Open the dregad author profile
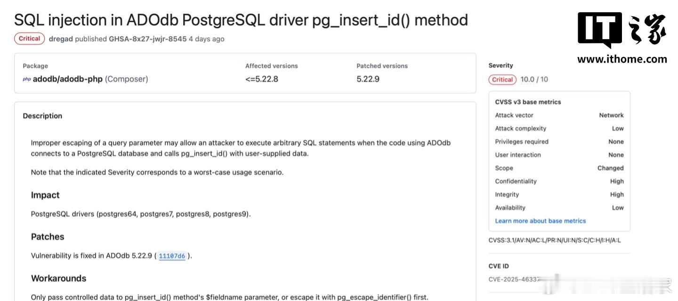The height and width of the screenshot is (301, 678). pyautogui.click(x=61, y=39)
